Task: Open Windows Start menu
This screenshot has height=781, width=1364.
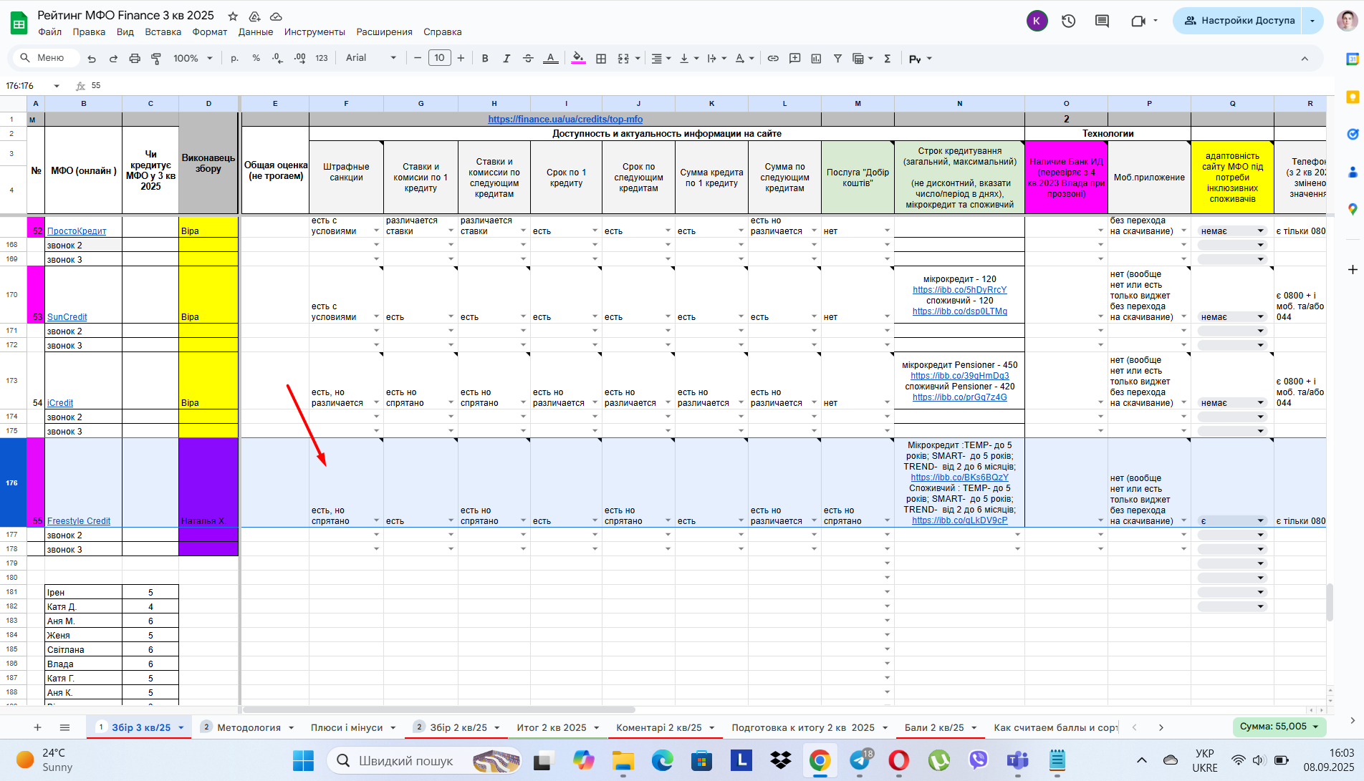Action: [x=303, y=760]
